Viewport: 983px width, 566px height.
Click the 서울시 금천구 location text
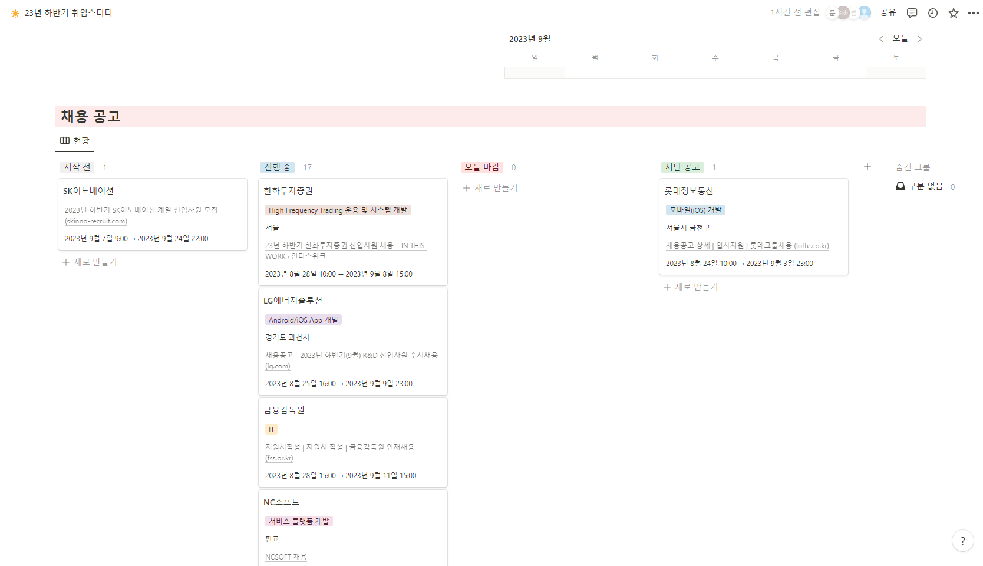688,228
